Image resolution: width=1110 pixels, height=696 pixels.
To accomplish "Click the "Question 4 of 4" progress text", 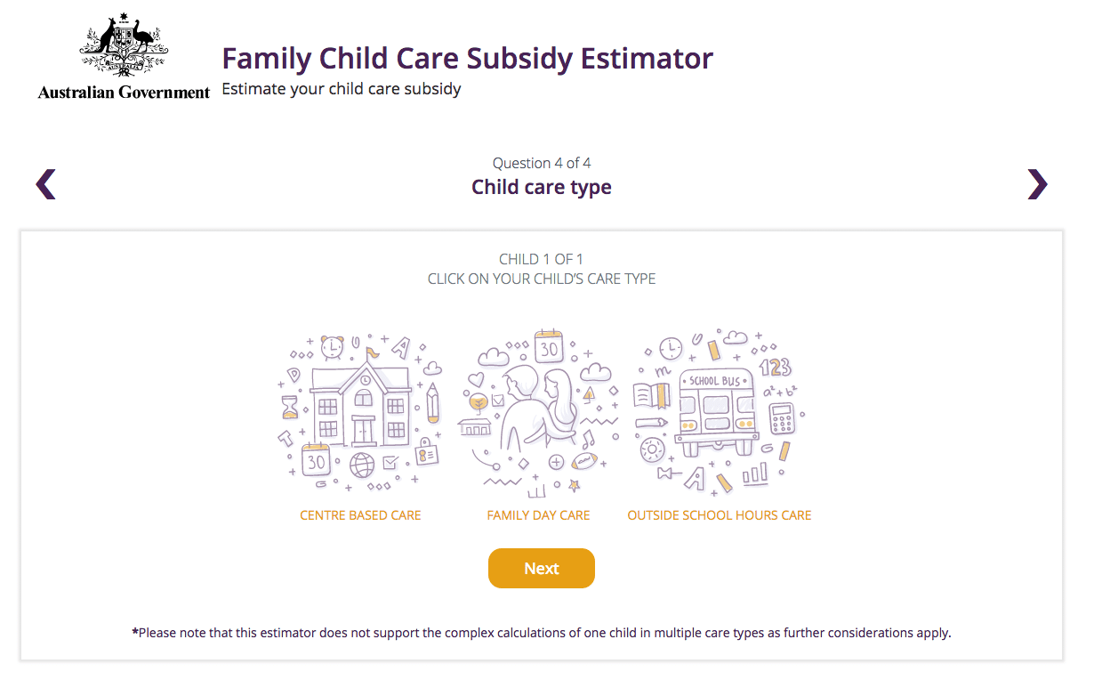I will (541, 163).
